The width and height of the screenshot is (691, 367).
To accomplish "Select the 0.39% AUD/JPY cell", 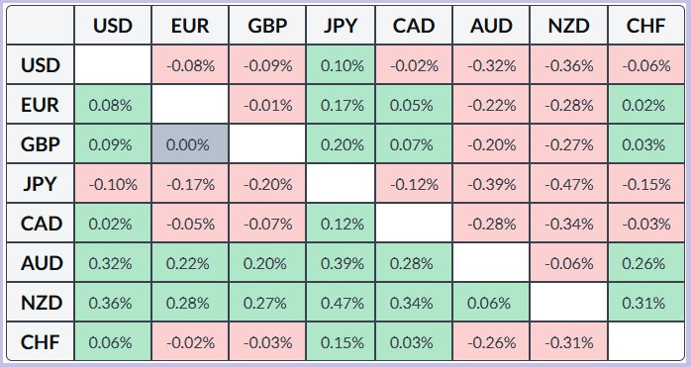I will [x=340, y=262].
